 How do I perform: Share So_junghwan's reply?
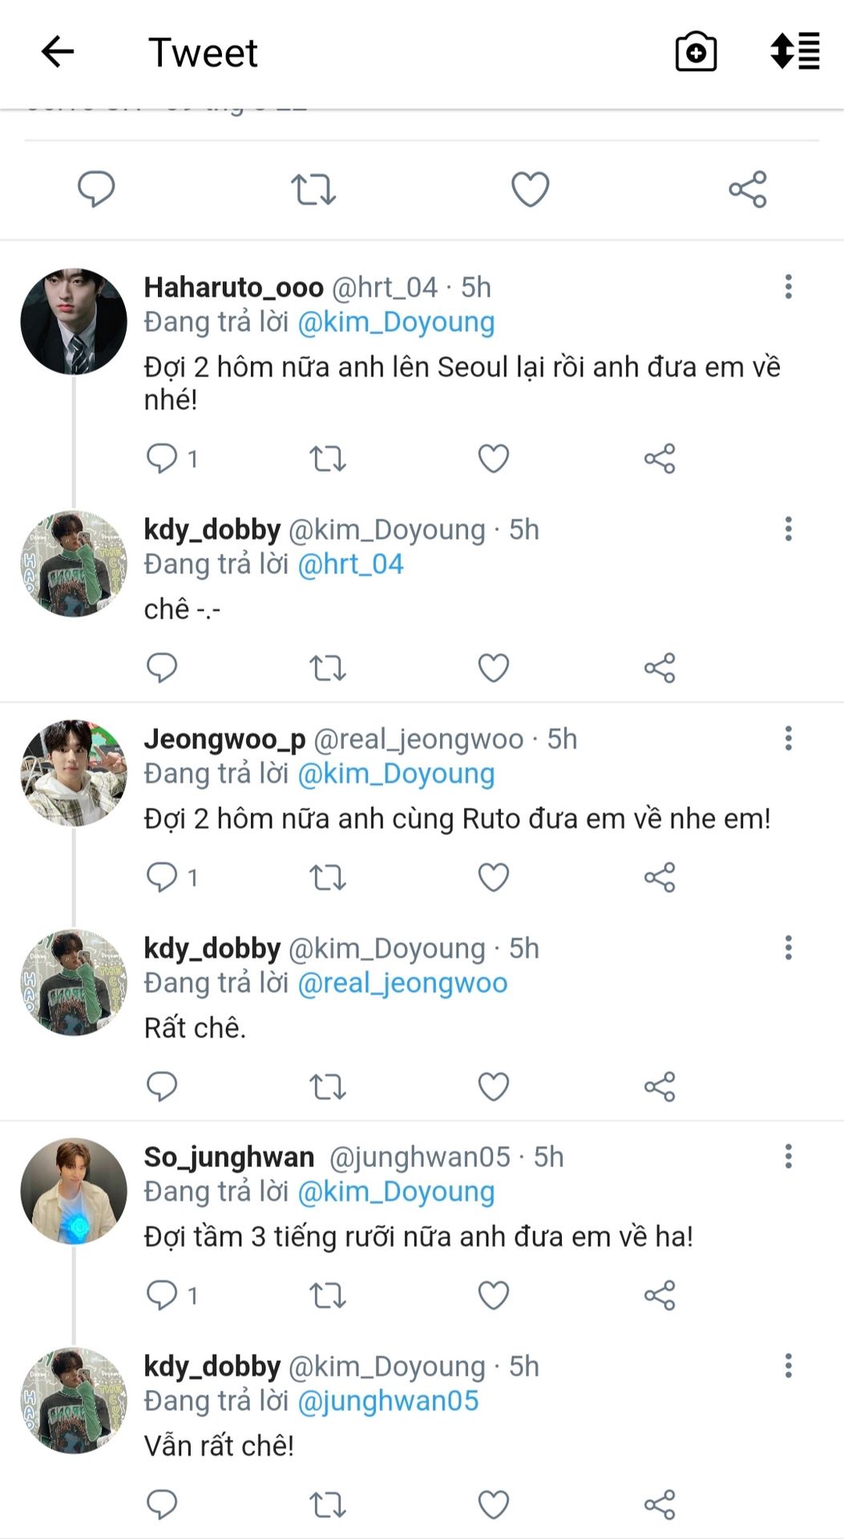660,1295
